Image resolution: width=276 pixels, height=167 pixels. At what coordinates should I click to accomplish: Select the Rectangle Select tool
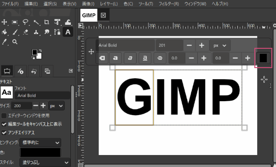15,22
